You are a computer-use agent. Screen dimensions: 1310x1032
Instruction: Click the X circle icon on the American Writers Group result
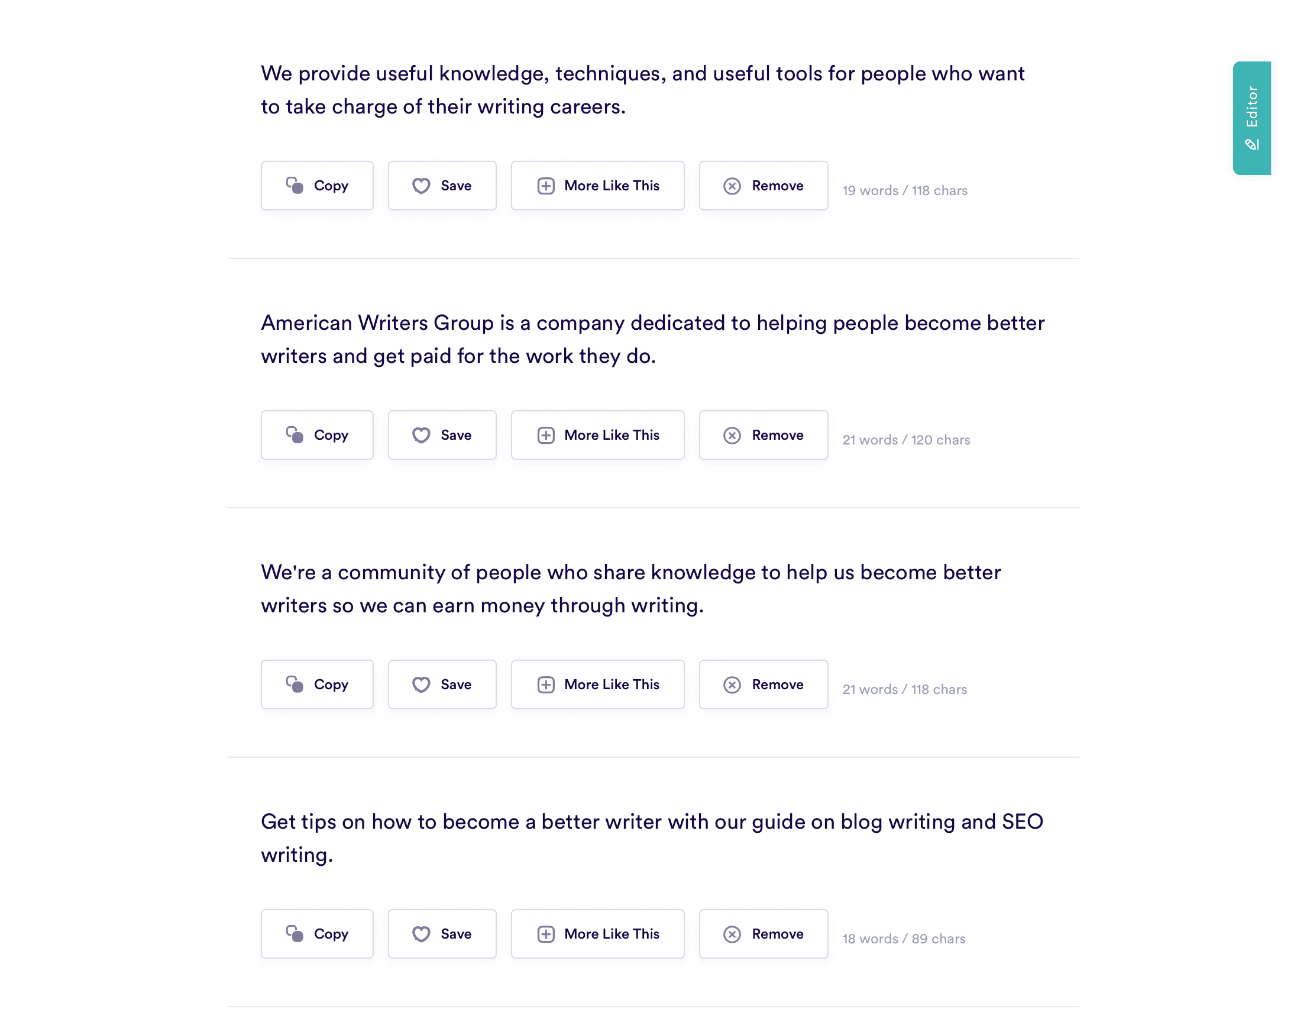tap(732, 436)
